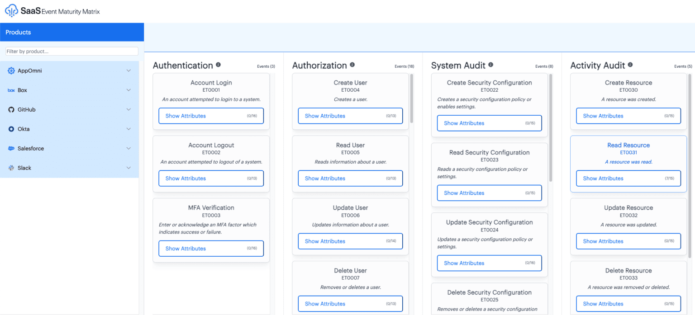Click the product filter input field
Viewport: 695px width, 315px height.
pos(71,51)
